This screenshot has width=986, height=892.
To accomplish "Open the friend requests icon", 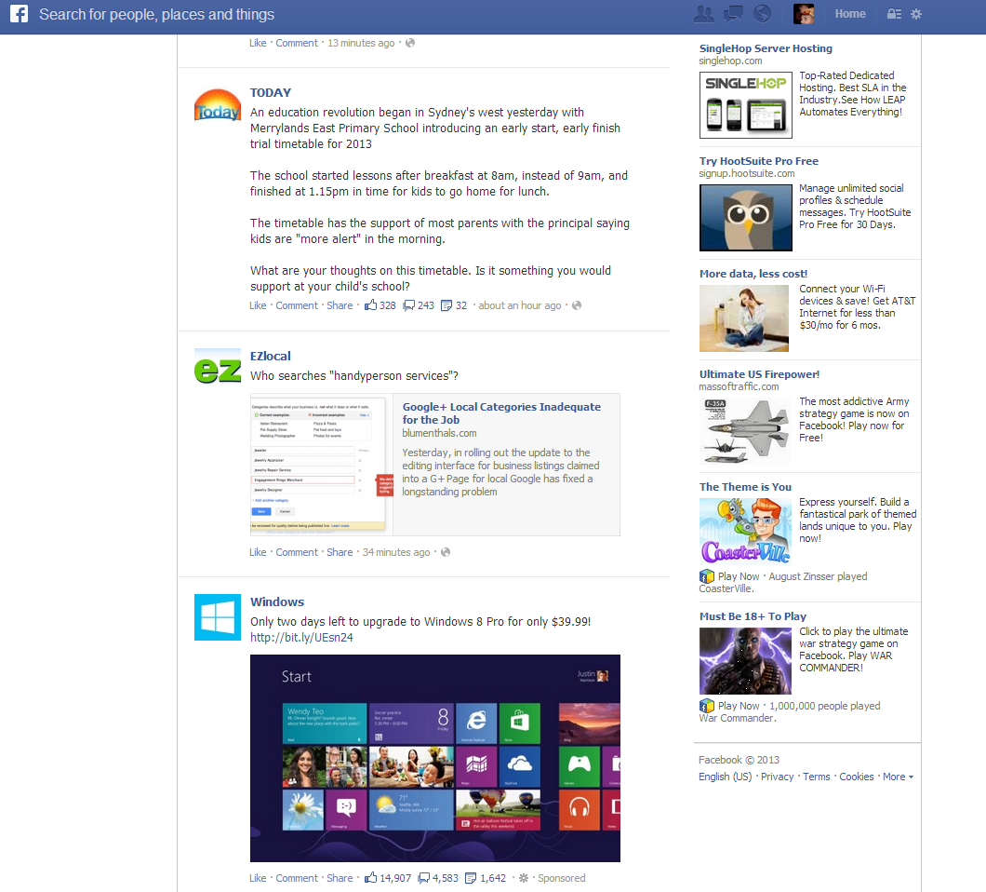I will 703,14.
